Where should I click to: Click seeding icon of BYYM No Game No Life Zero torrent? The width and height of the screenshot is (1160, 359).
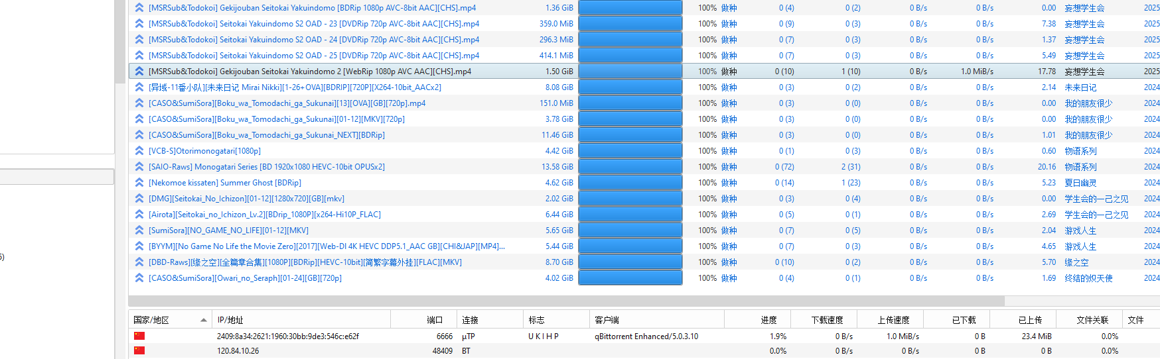[139, 246]
